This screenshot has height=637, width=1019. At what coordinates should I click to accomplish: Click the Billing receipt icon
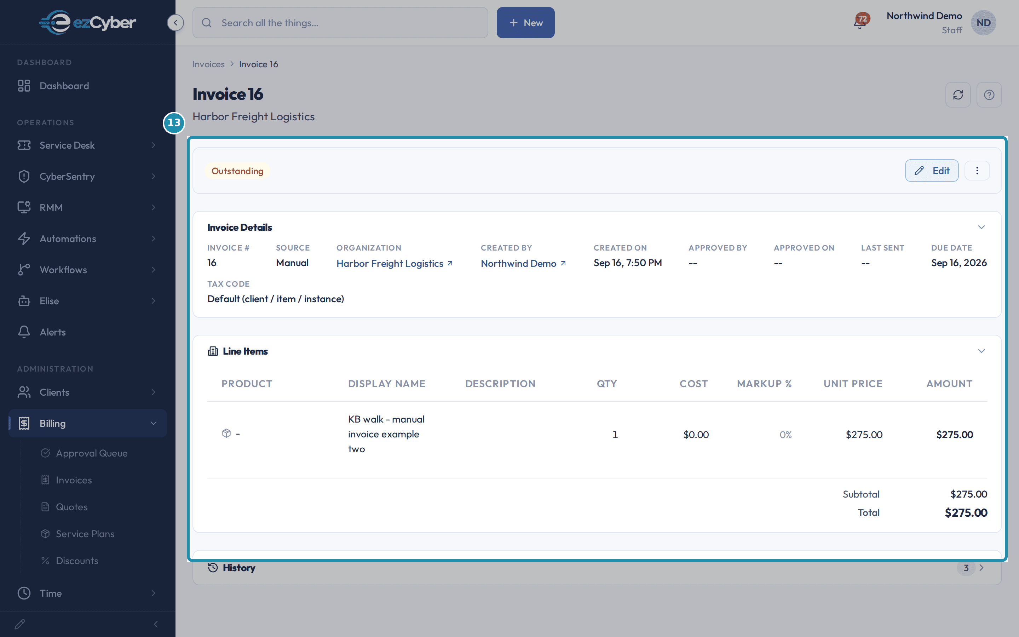pos(24,423)
